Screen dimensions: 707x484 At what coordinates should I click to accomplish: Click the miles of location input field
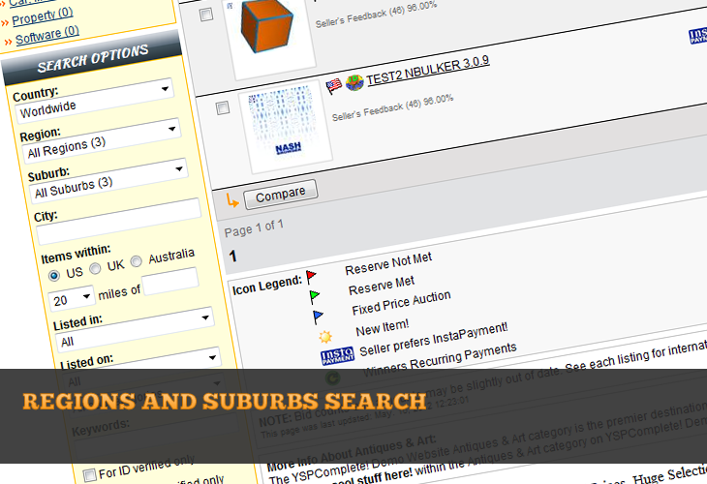tap(170, 282)
